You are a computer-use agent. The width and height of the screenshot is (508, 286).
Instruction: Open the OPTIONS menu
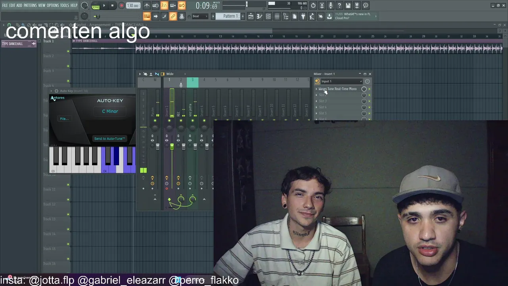coord(53,6)
